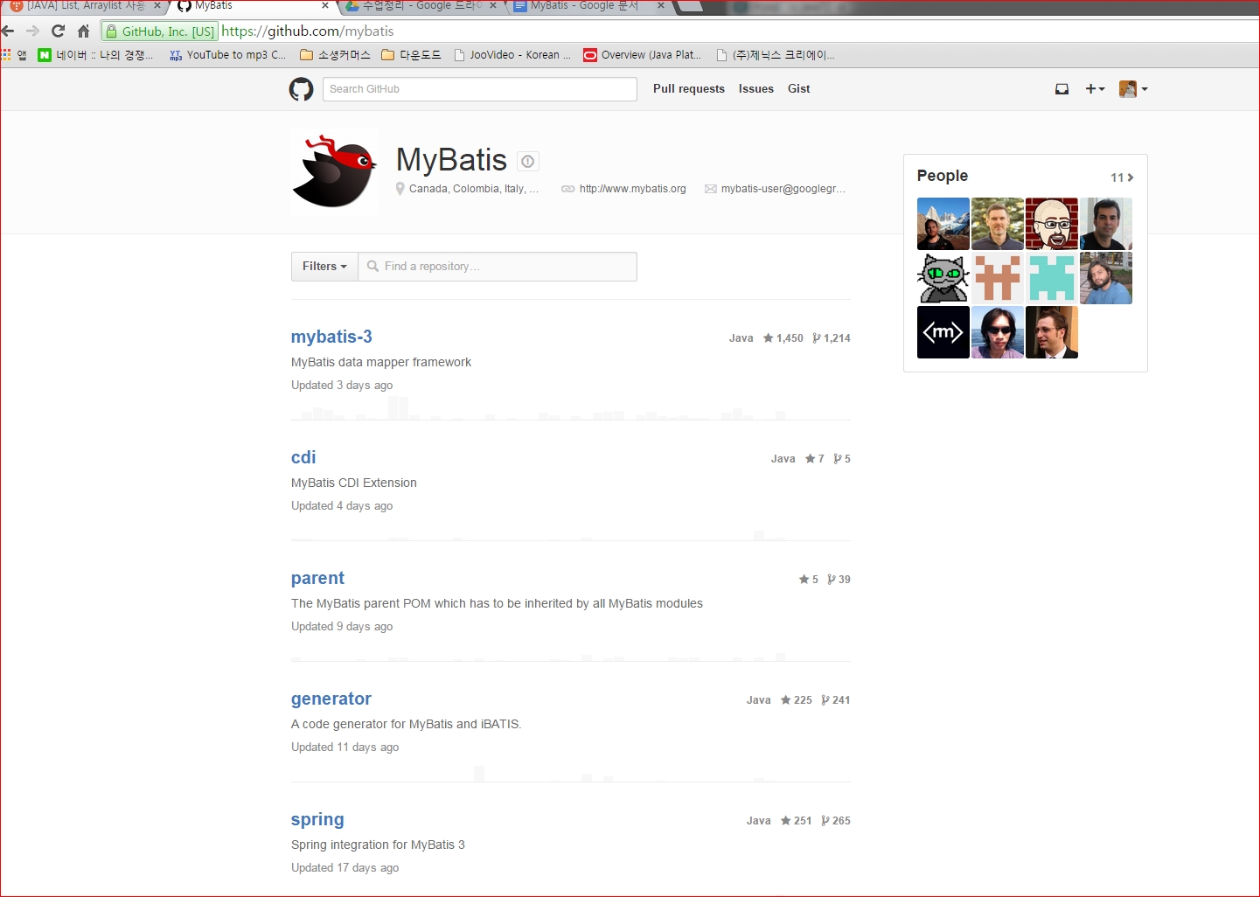Click the People heading
Image resolution: width=1260 pixels, height=897 pixels.
(x=943, y=176)
